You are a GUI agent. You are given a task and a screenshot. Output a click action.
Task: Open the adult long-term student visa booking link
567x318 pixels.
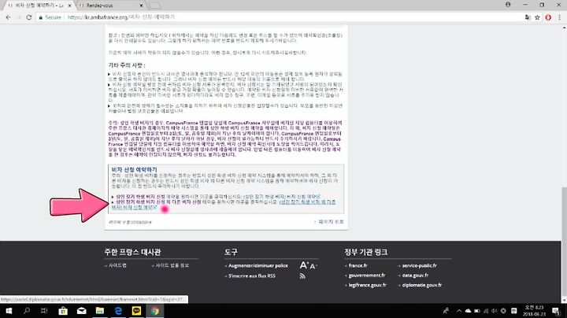(x=281, y=197)
